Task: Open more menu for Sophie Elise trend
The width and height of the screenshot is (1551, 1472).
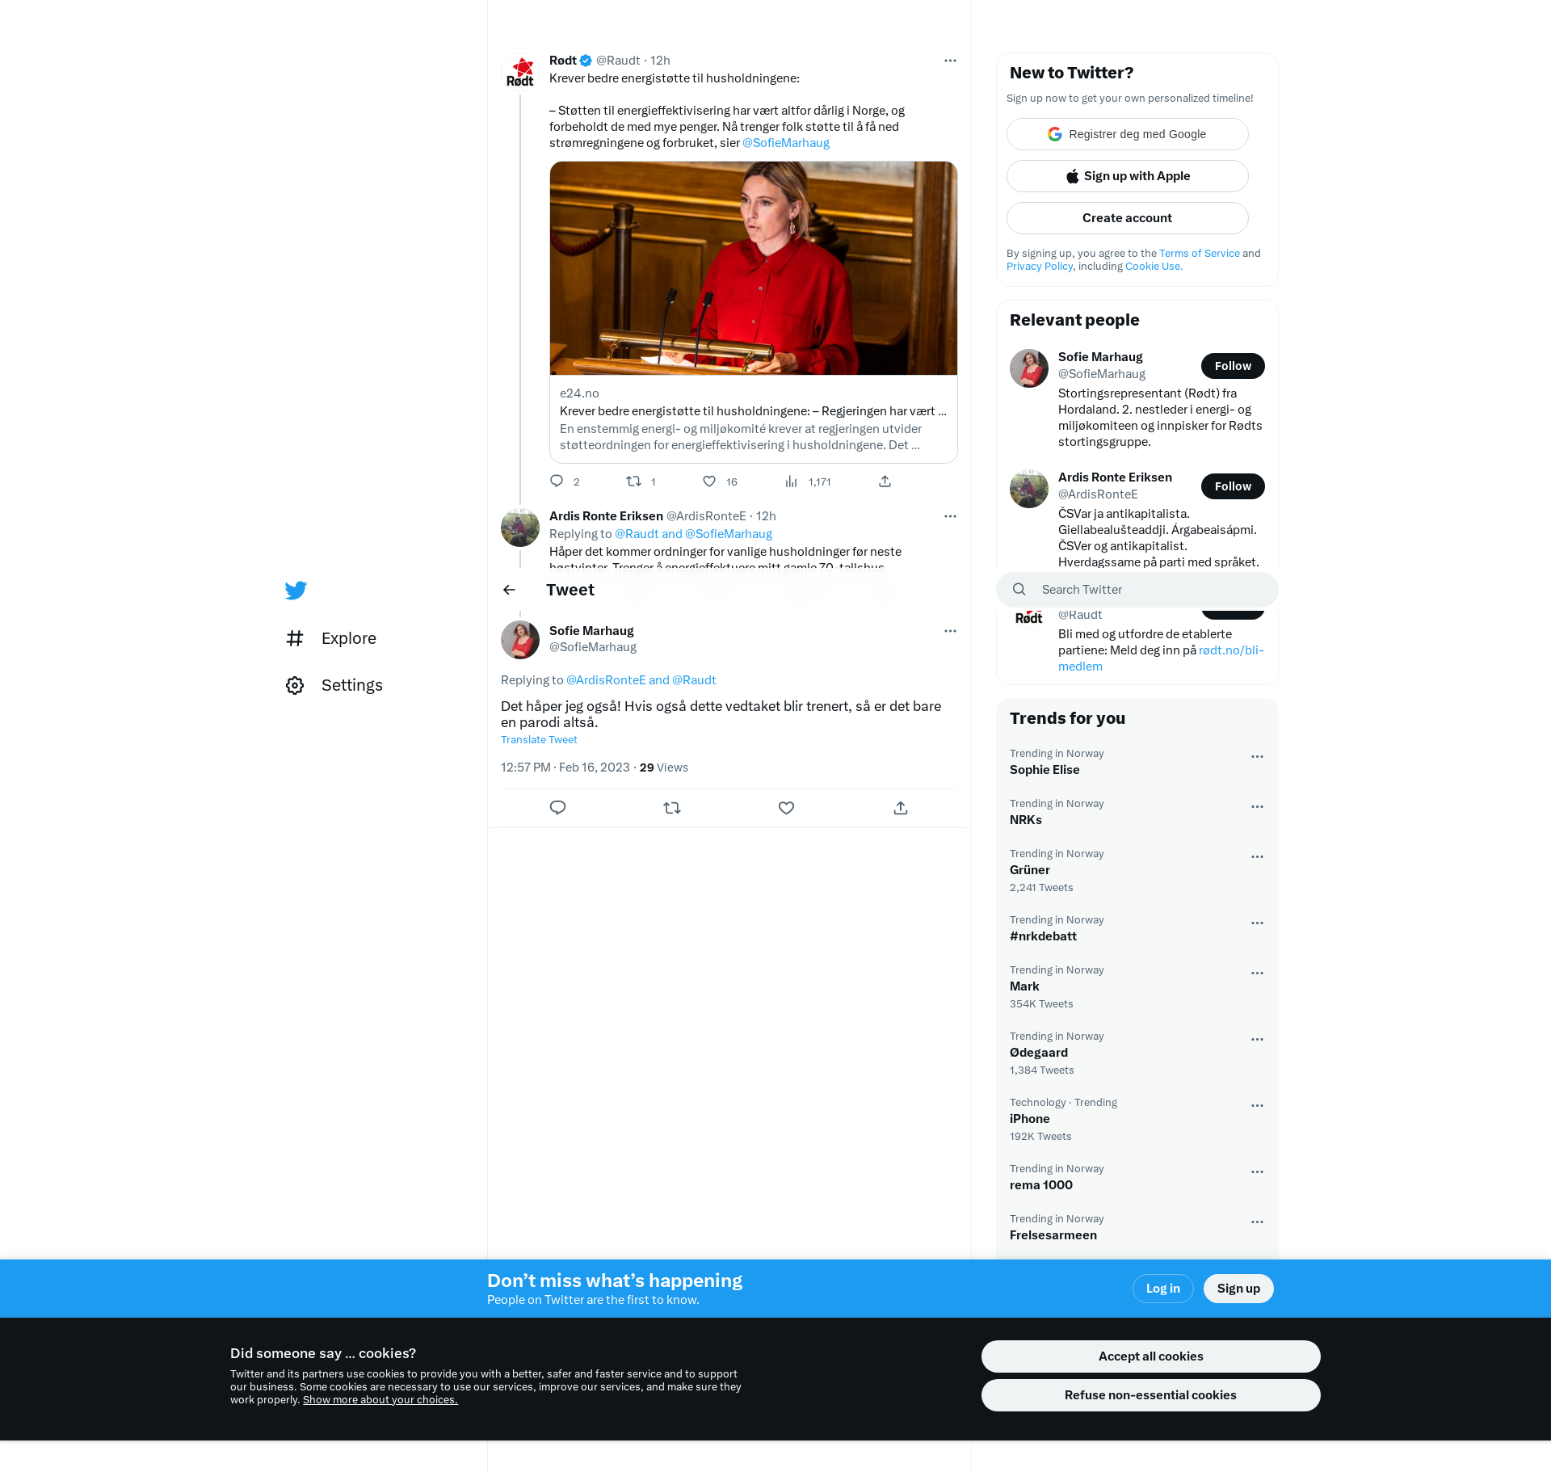Action: pos(1257,757)
